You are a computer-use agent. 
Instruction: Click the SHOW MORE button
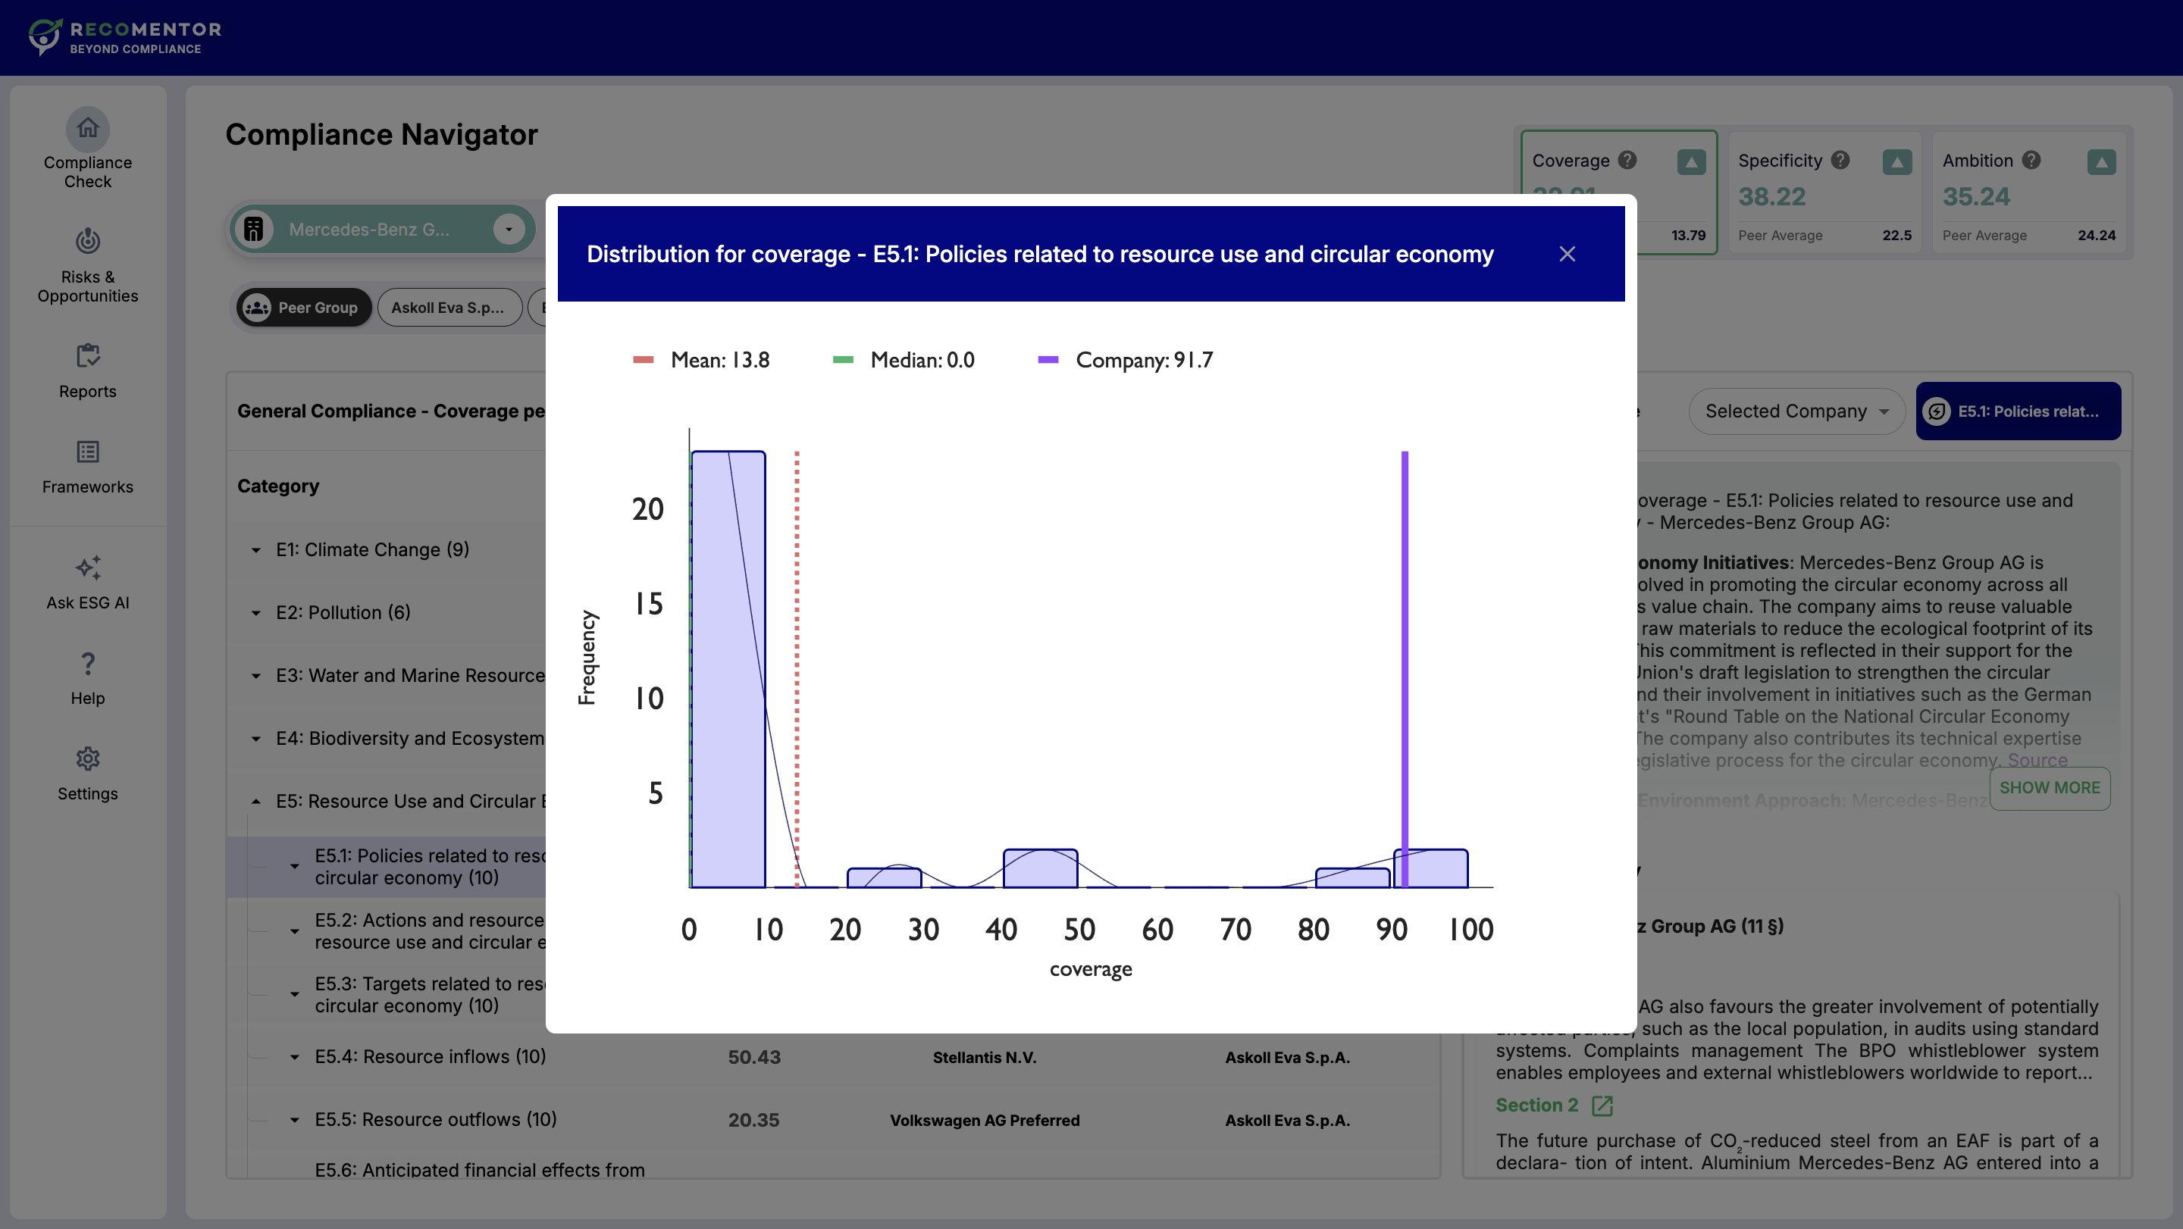[2048, 788]
